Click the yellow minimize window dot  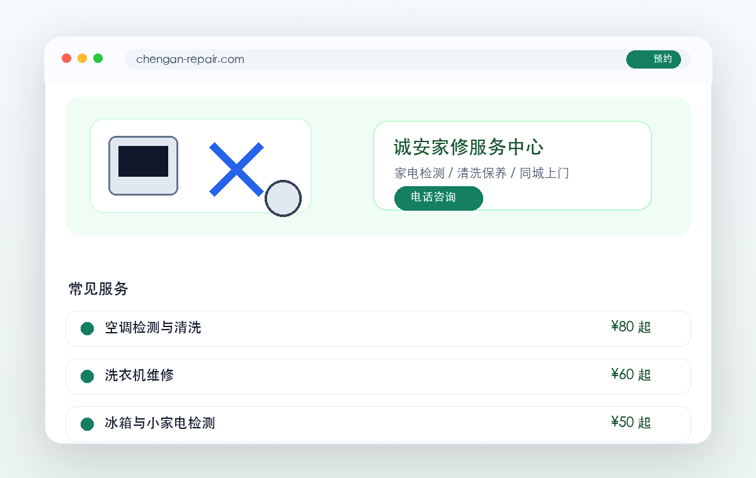coord(82,58)
